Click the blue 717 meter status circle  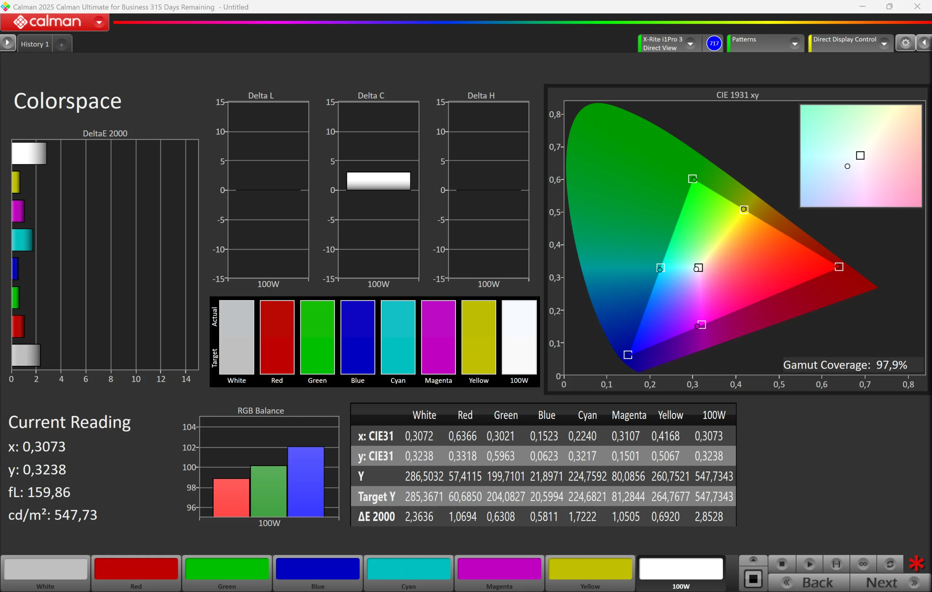714,43
